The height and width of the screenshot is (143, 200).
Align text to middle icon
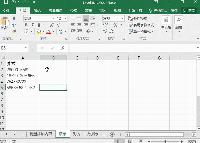[x=79, y=18]
